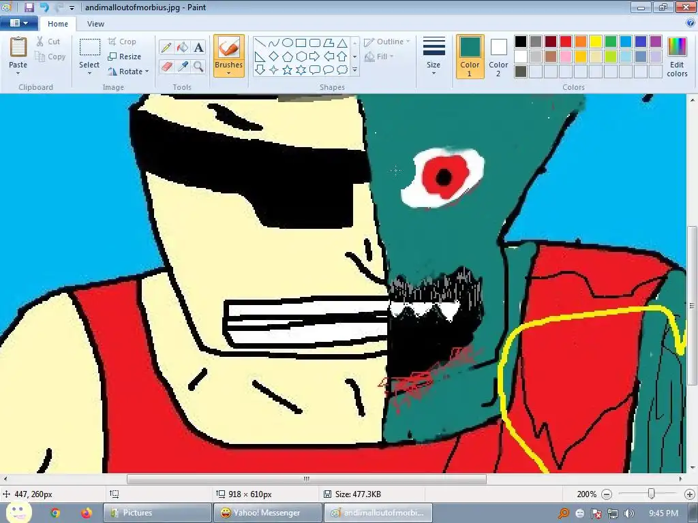
Task: Choose the Oval shape
Action: coord(288,43)
